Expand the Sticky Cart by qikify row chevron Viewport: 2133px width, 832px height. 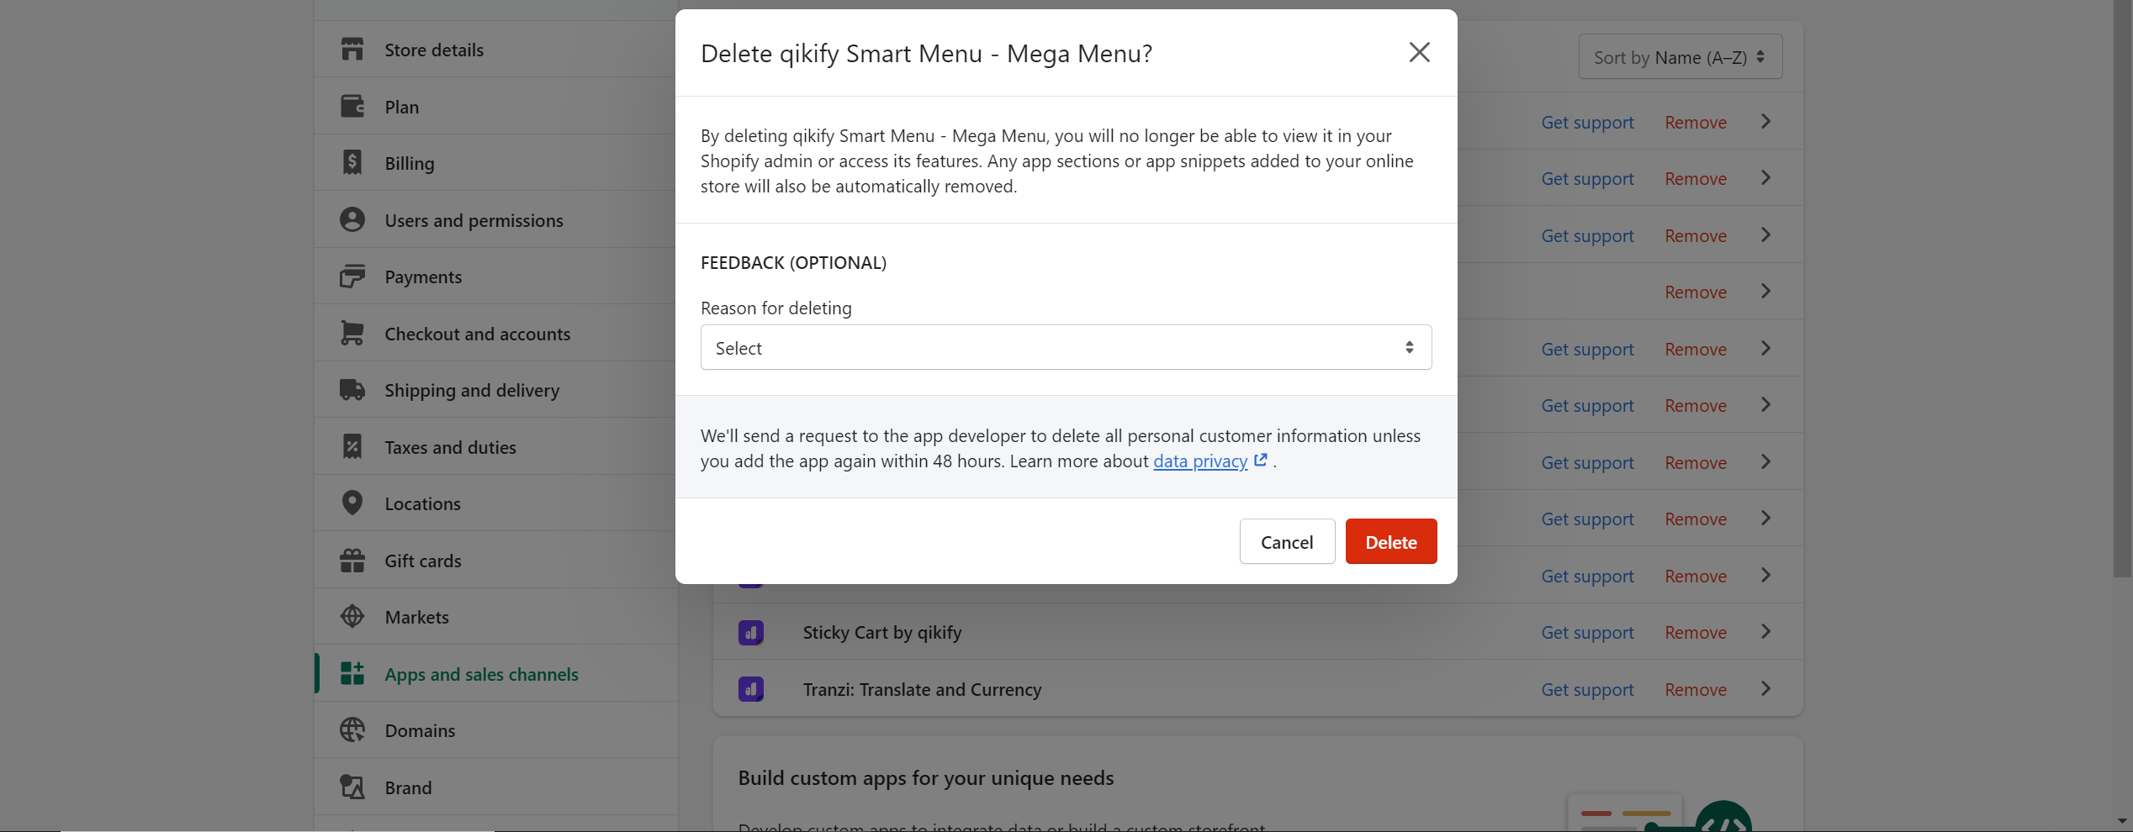coord(1765,632)
